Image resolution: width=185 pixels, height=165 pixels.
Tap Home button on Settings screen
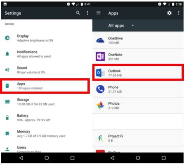[47, 158]
